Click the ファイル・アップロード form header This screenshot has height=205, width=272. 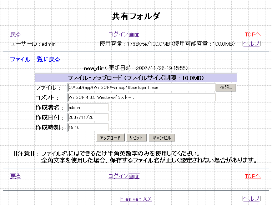tap(136, 78)
